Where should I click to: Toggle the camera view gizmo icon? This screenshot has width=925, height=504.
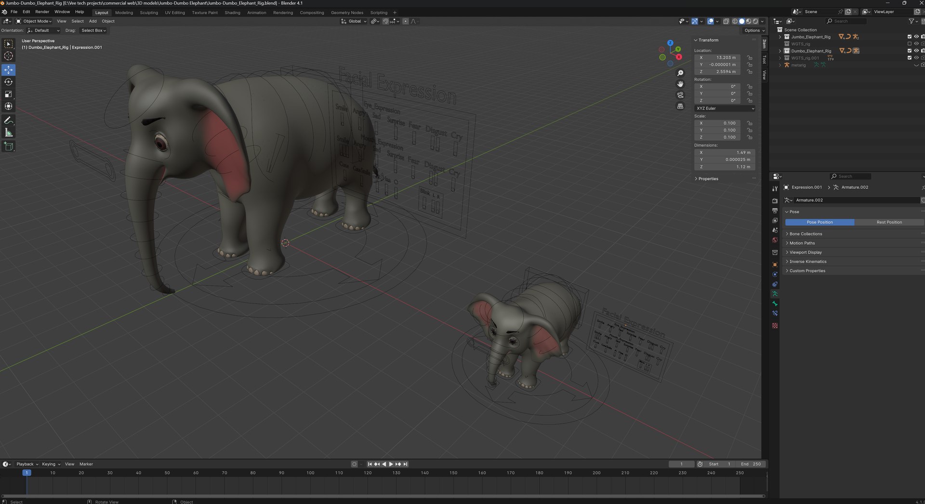(x=680, y=95)
